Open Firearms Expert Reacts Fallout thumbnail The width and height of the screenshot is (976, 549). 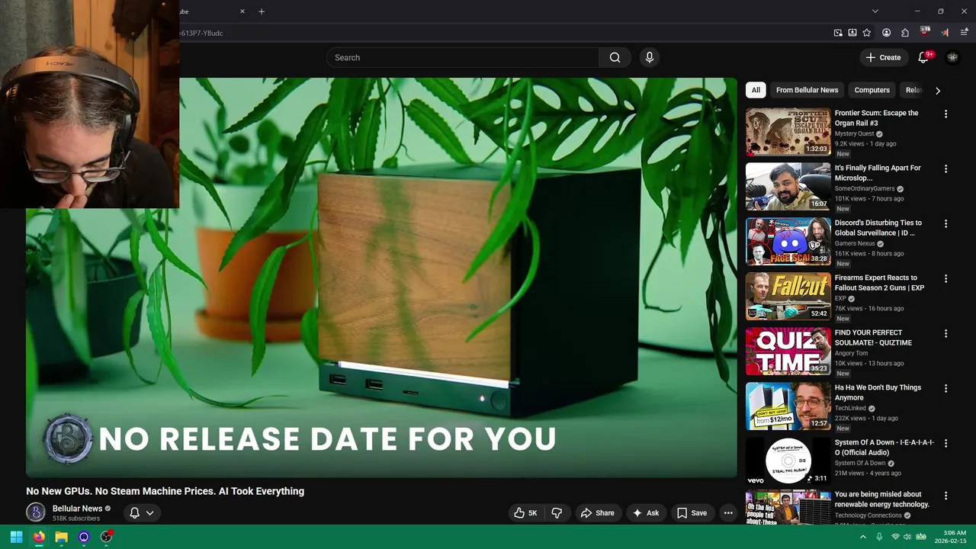(788, 297)
